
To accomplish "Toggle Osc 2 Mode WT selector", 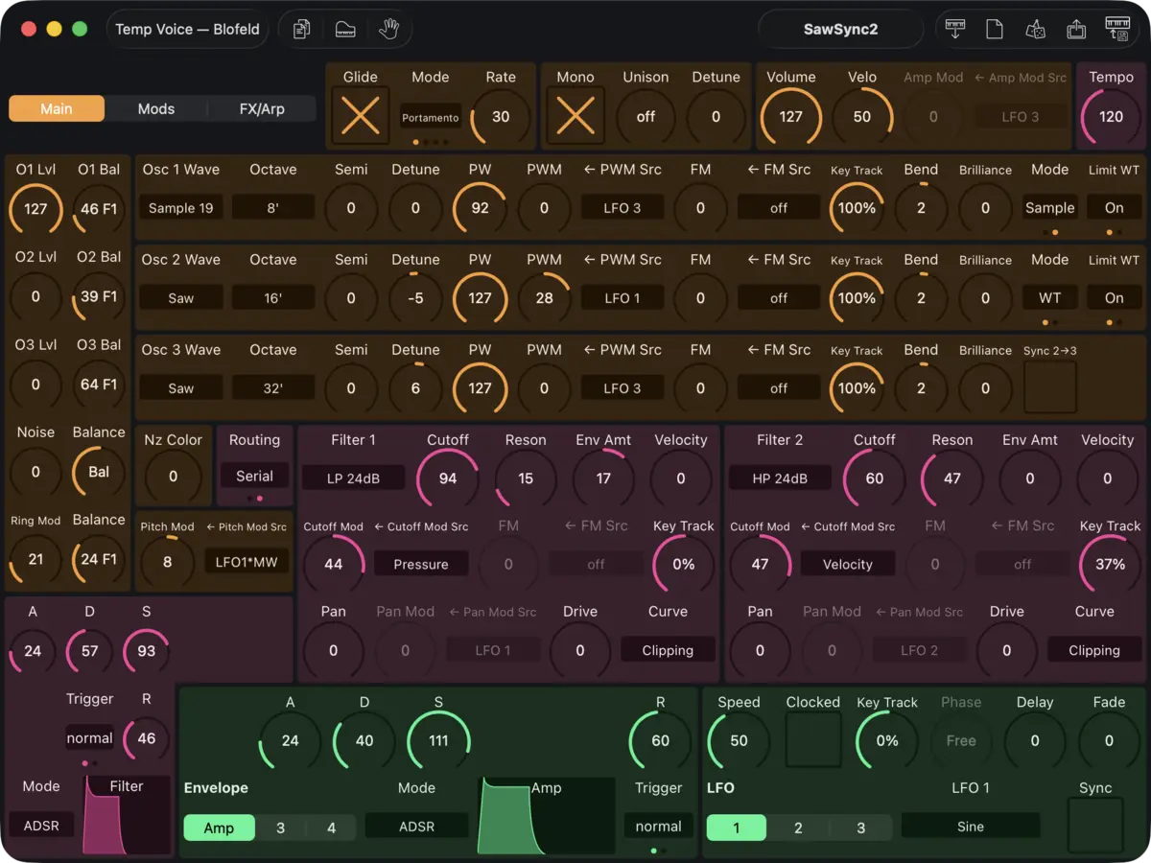I will [1050, 297].
